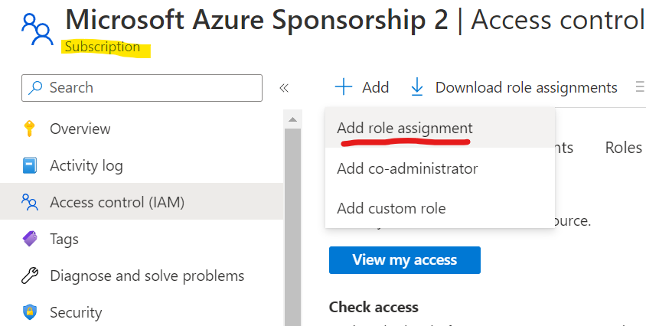Click the Access control people icon in sidebar

[x=30, y=202]
